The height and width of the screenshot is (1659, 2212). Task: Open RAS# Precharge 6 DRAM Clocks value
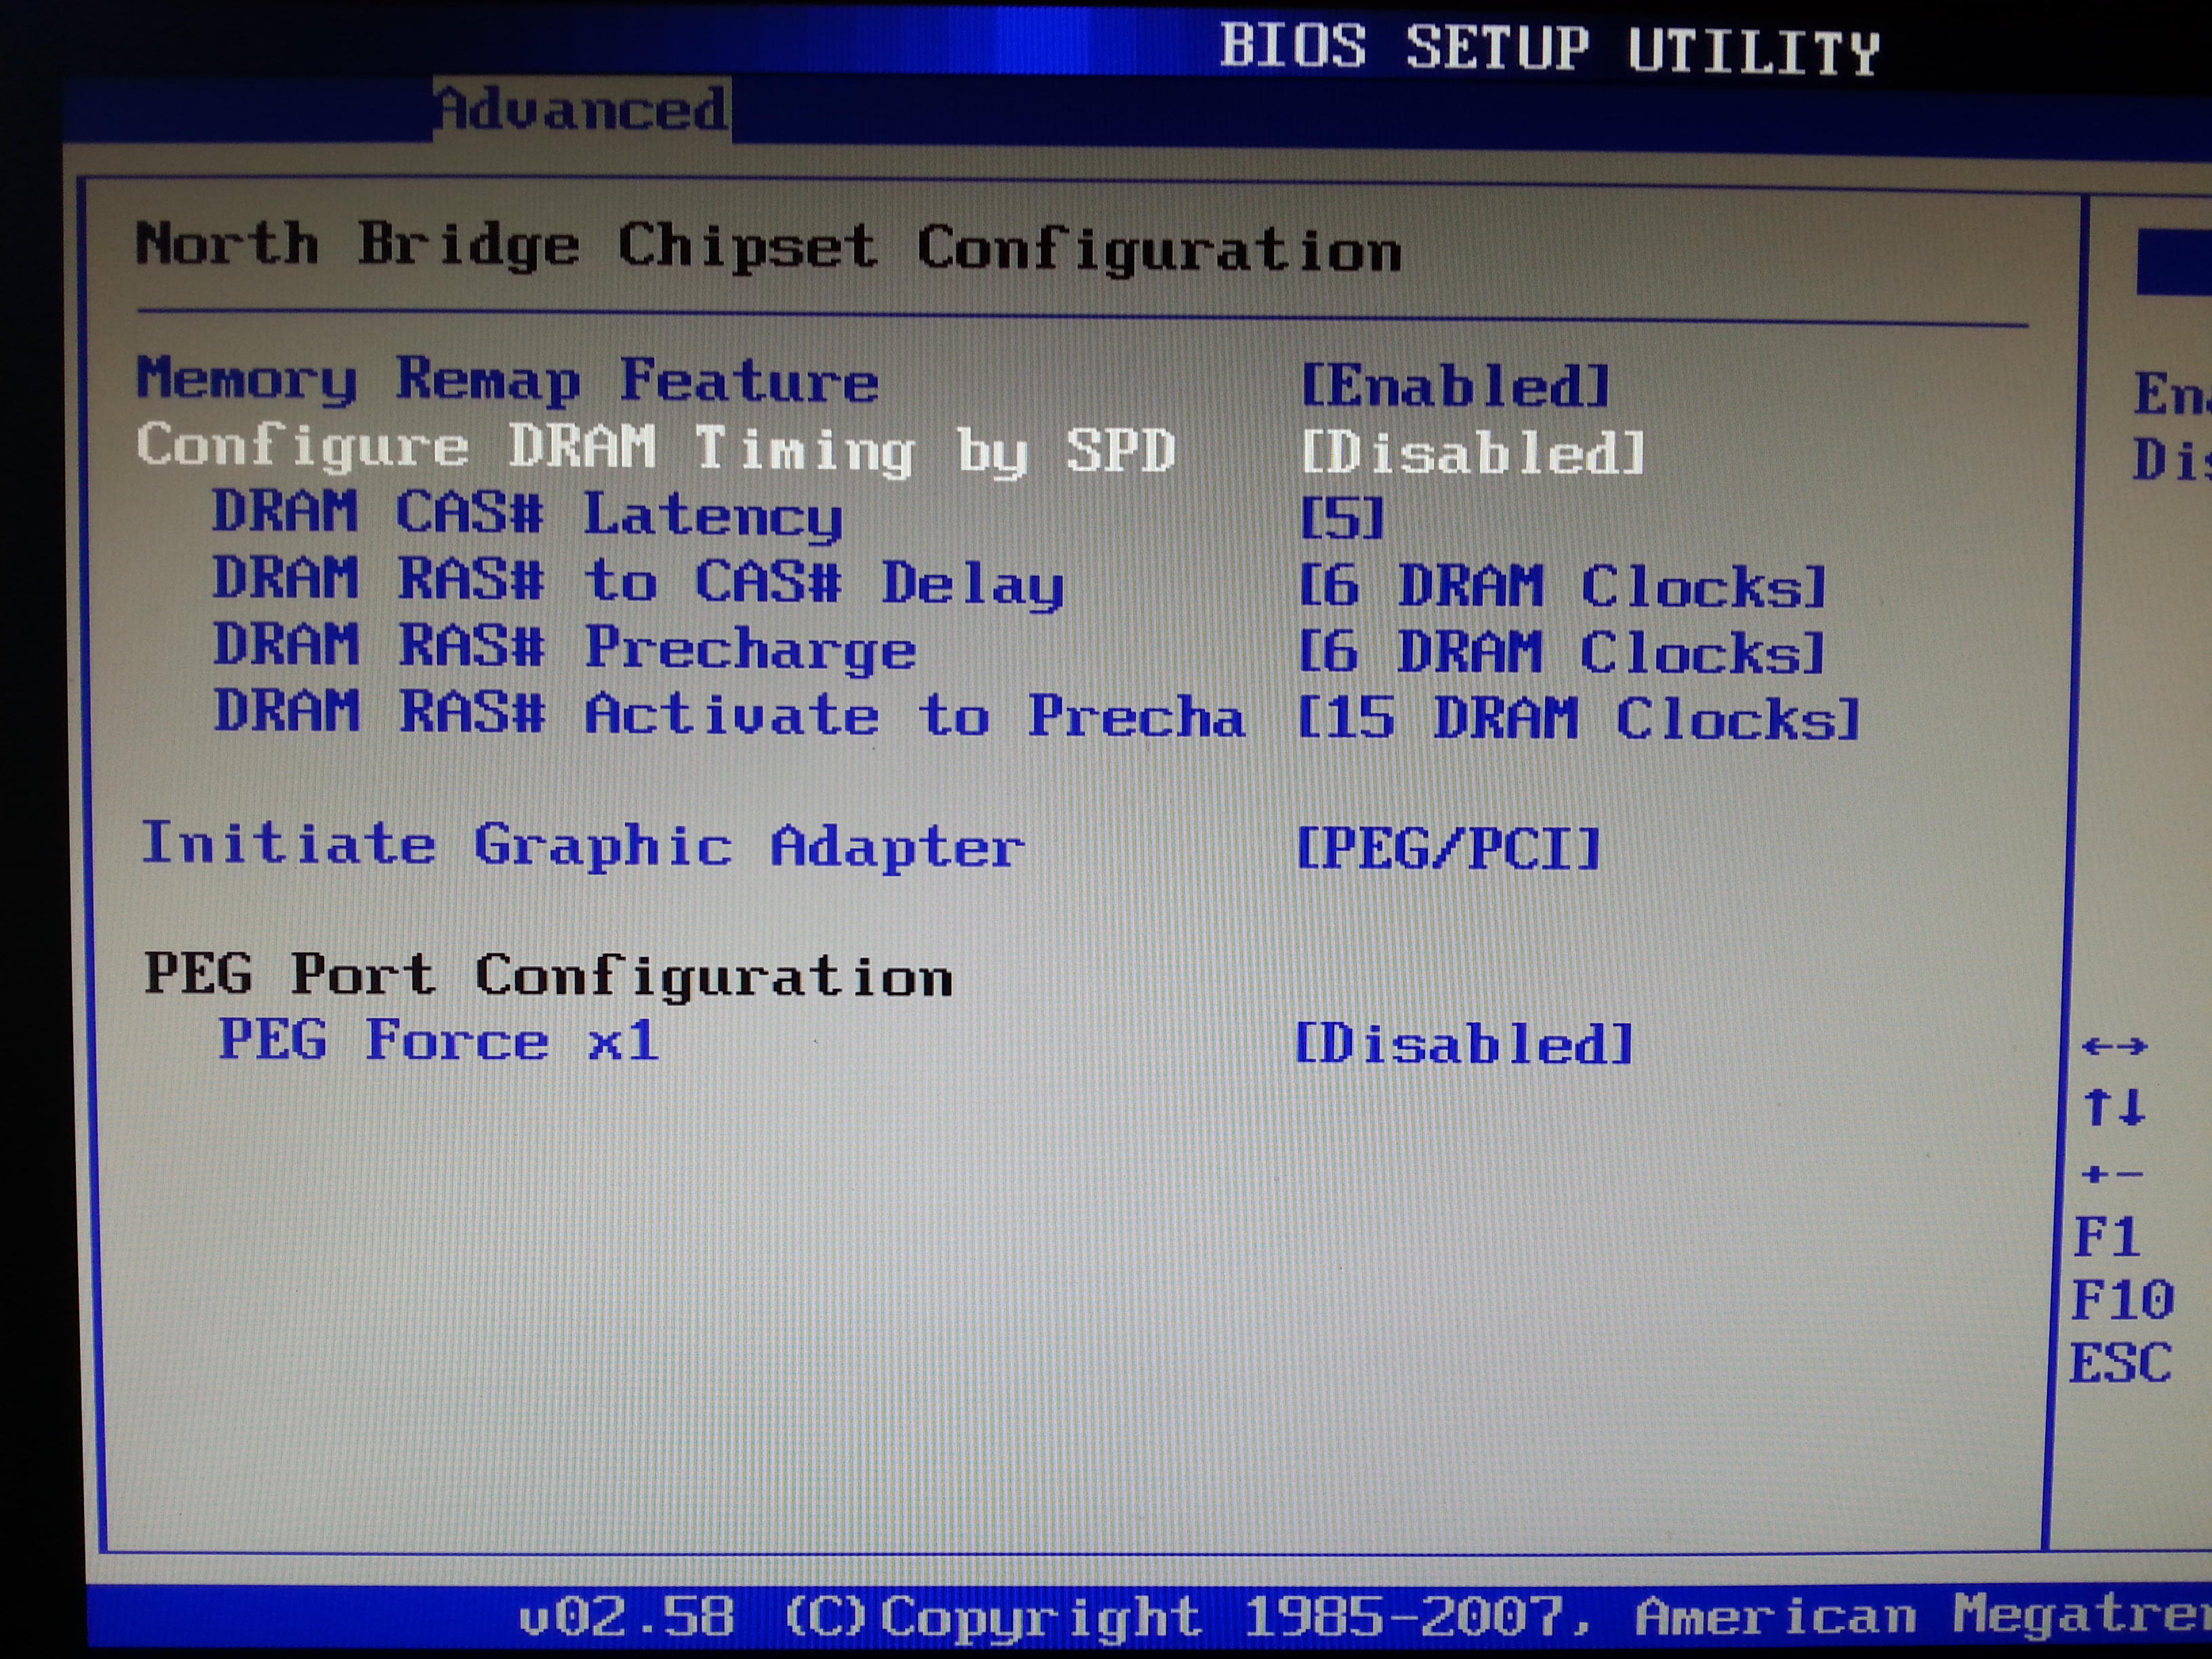pos(1561,653)
